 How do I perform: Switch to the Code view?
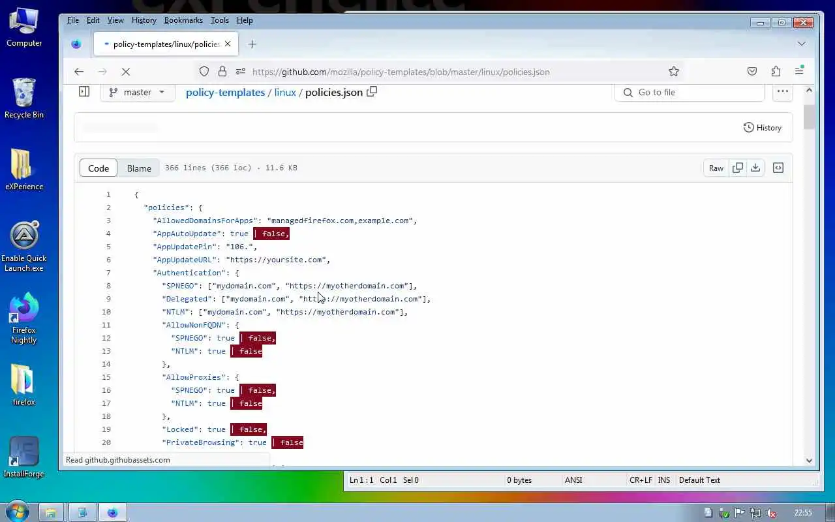[99, 168]
